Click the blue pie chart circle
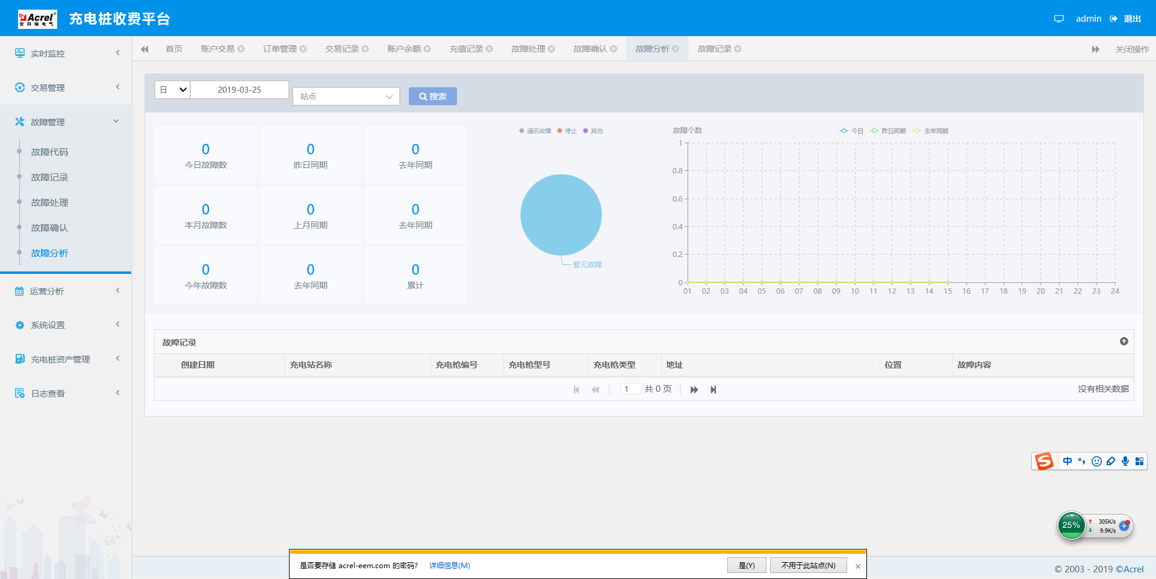This screenshot has width=1156, height=579. point(561,215)
